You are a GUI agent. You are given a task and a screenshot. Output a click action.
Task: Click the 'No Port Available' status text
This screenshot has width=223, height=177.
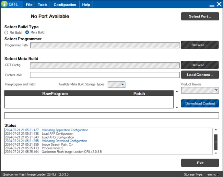[50, 16]
